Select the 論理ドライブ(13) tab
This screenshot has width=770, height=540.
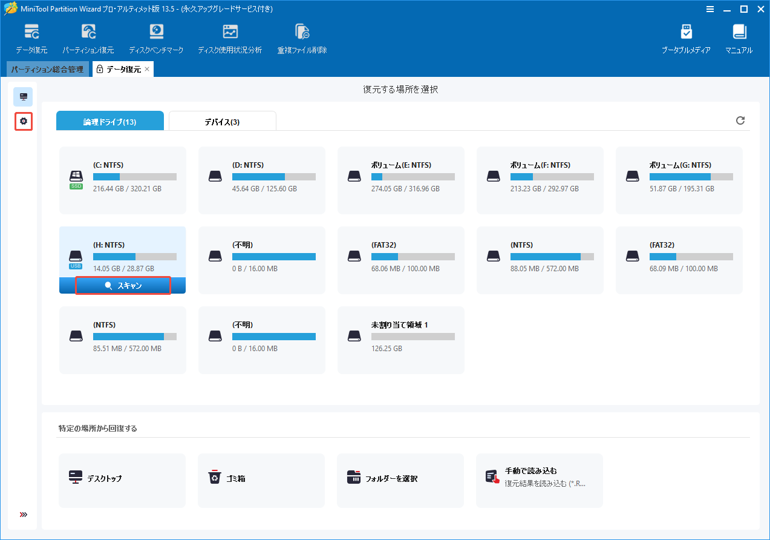coord(109,120)
